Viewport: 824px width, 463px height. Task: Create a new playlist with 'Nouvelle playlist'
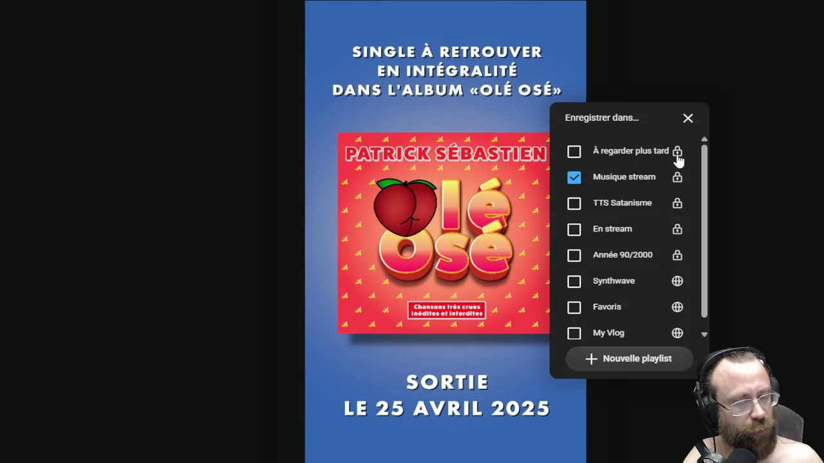629,359
